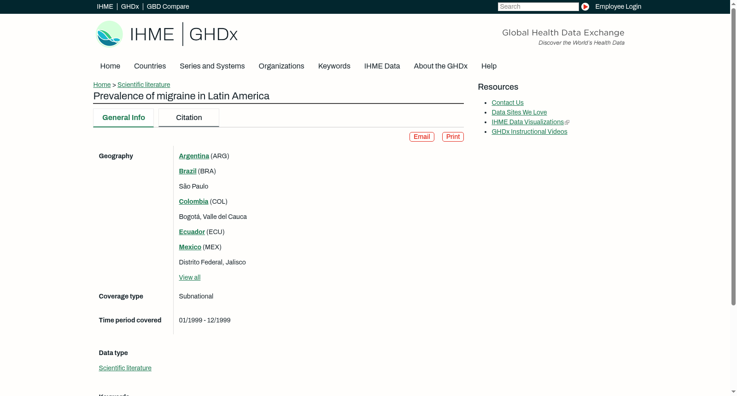Open the Help menu
737x396 pixels.
[x=489, y=66]
